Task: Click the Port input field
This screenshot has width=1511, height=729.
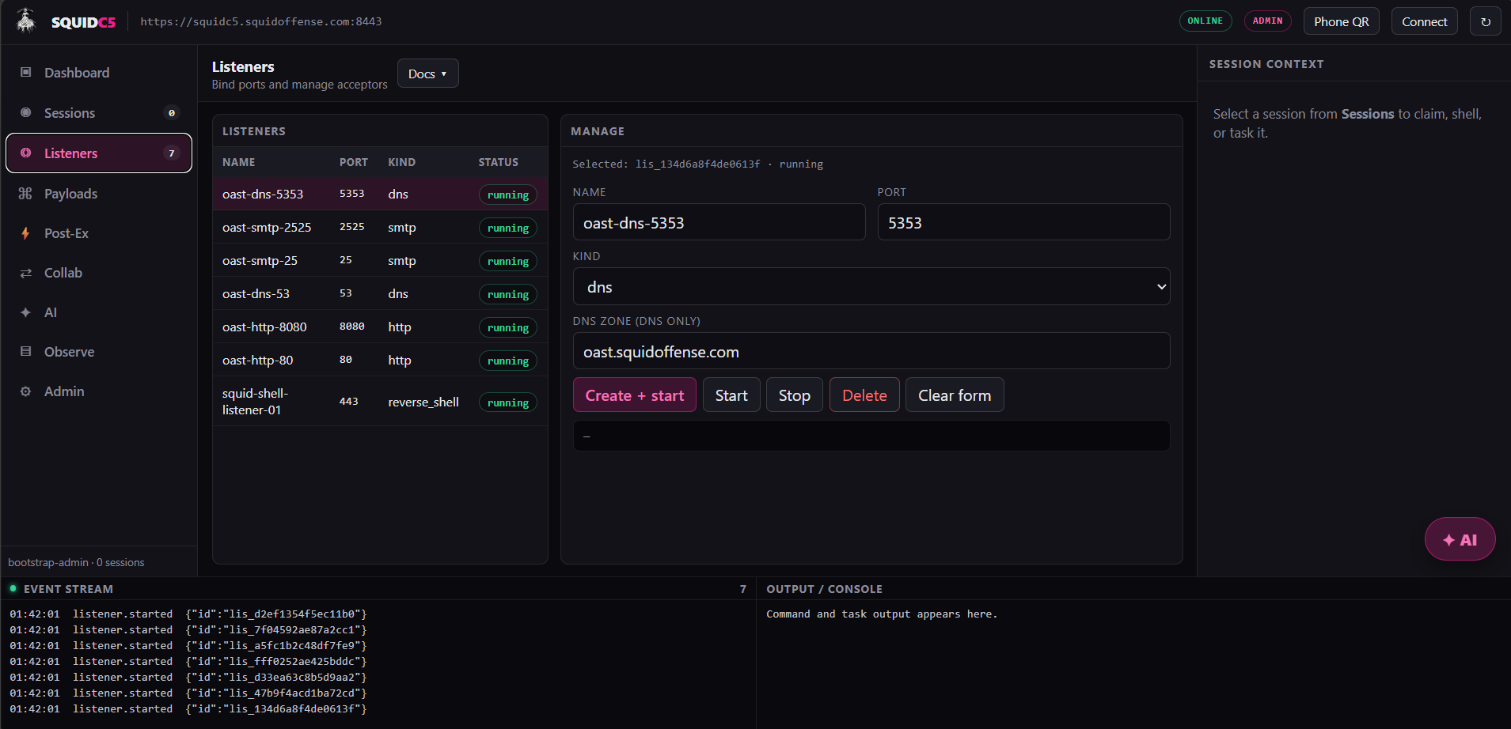Action: click(1023, 222)
